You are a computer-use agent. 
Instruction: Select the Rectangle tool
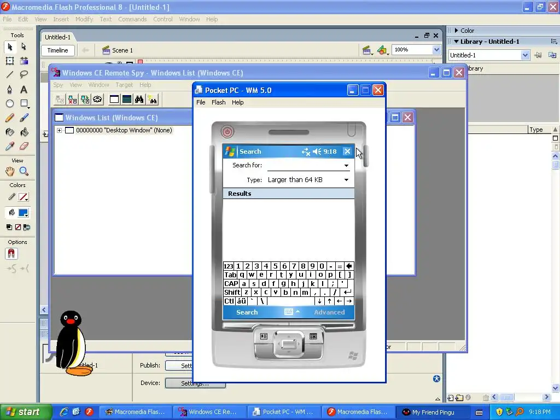(x=24, y=103)
